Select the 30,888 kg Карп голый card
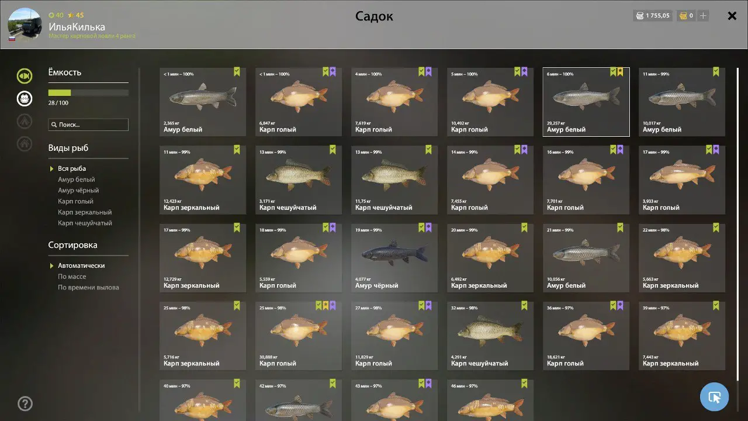 299,336
